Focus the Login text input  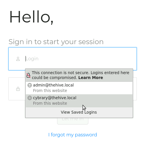pyautogui.click(x=73, y=59)
